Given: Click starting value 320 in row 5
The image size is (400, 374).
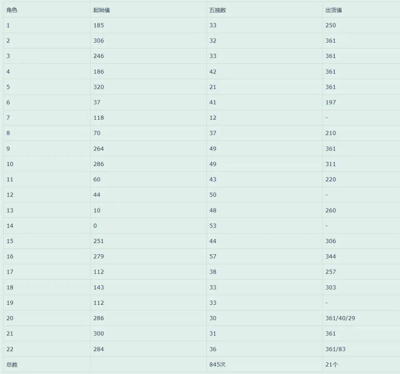Looking at the screenshot, I should point(99,87).
